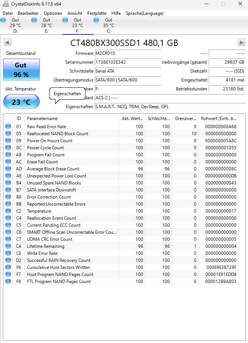Click the Betriebsstunden value 23180 Std.
Image resolution: width=248 pixels, height=343 pixels.
(x=227, y=89)
